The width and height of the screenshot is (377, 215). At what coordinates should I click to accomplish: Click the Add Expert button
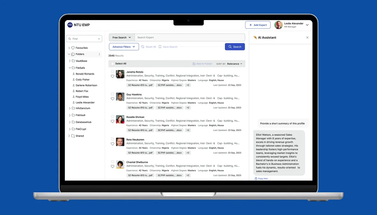(258, 25)
